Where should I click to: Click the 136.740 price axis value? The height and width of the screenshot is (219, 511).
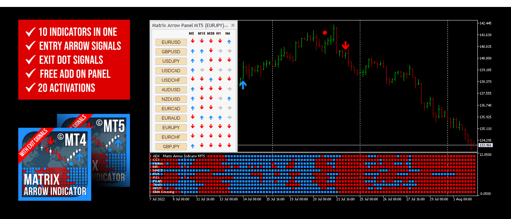pyautogui.click(x=485, y=105)
